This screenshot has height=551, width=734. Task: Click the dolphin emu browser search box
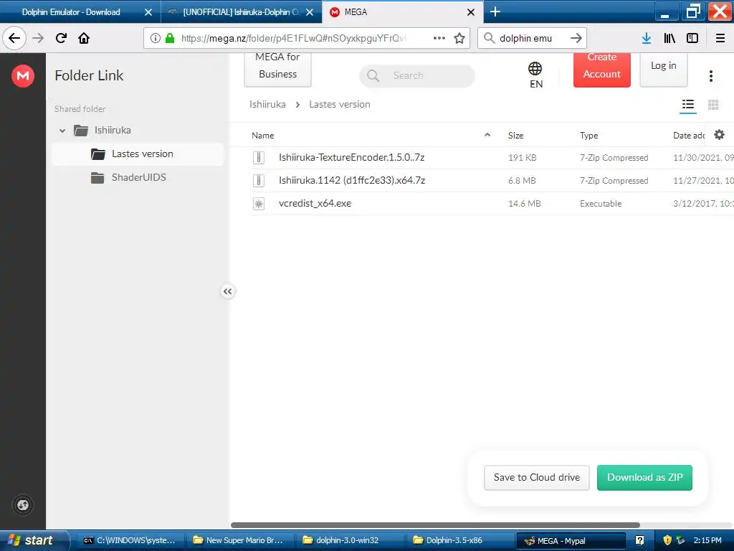click(532, 38)
